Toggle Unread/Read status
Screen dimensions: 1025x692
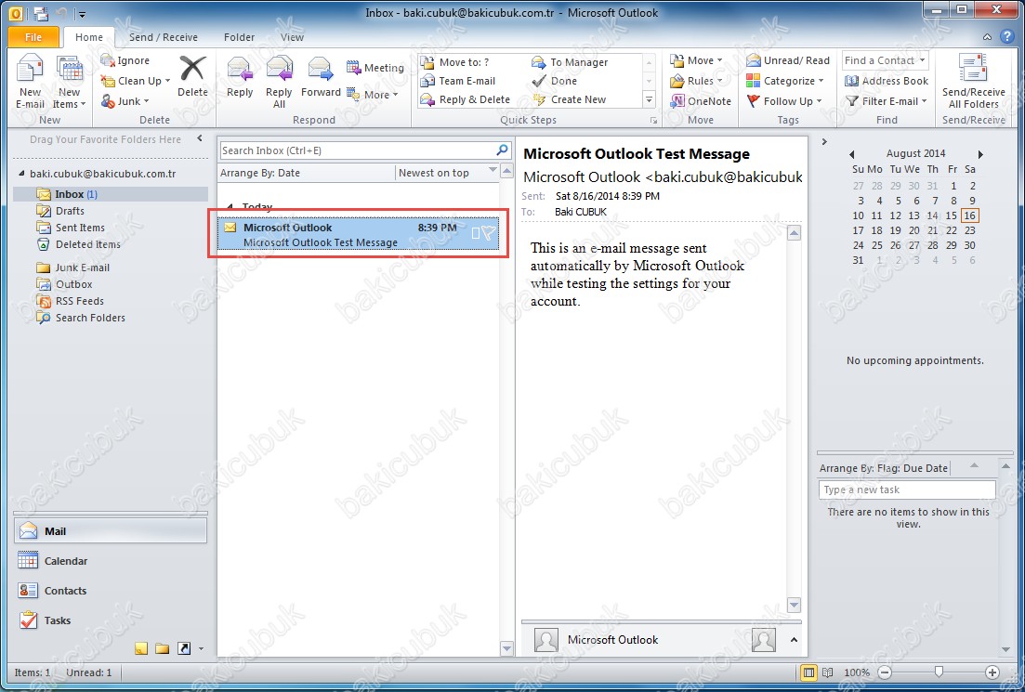click(x=788, y=60)
